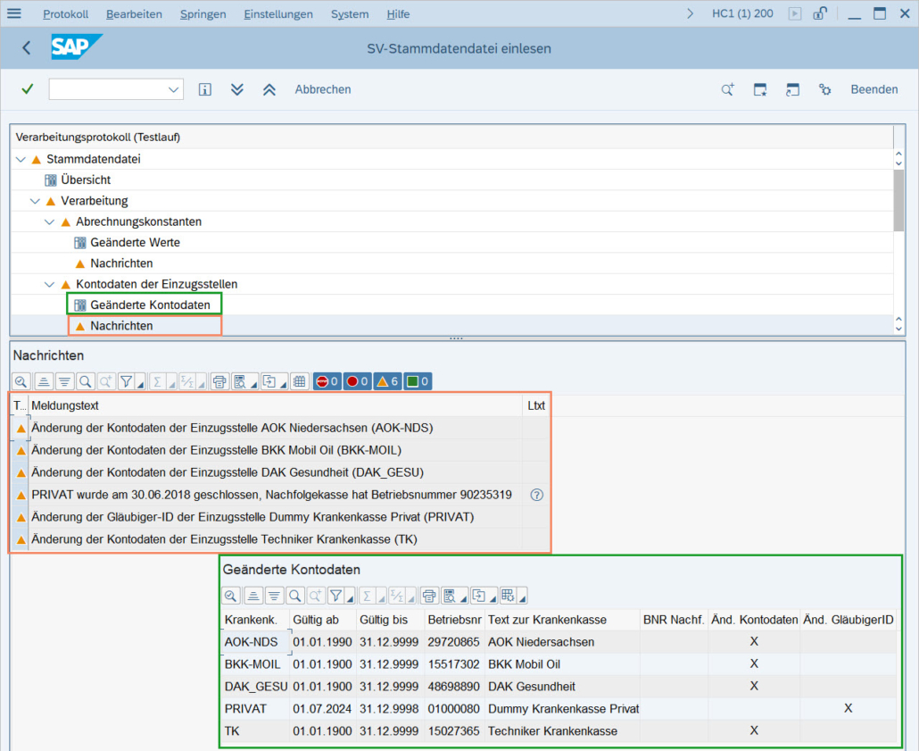Expand the header chevron left of HC1 (1) 200
Viewport: 919px width, 751px height.
pyautogui.click(x=690, y=13)
